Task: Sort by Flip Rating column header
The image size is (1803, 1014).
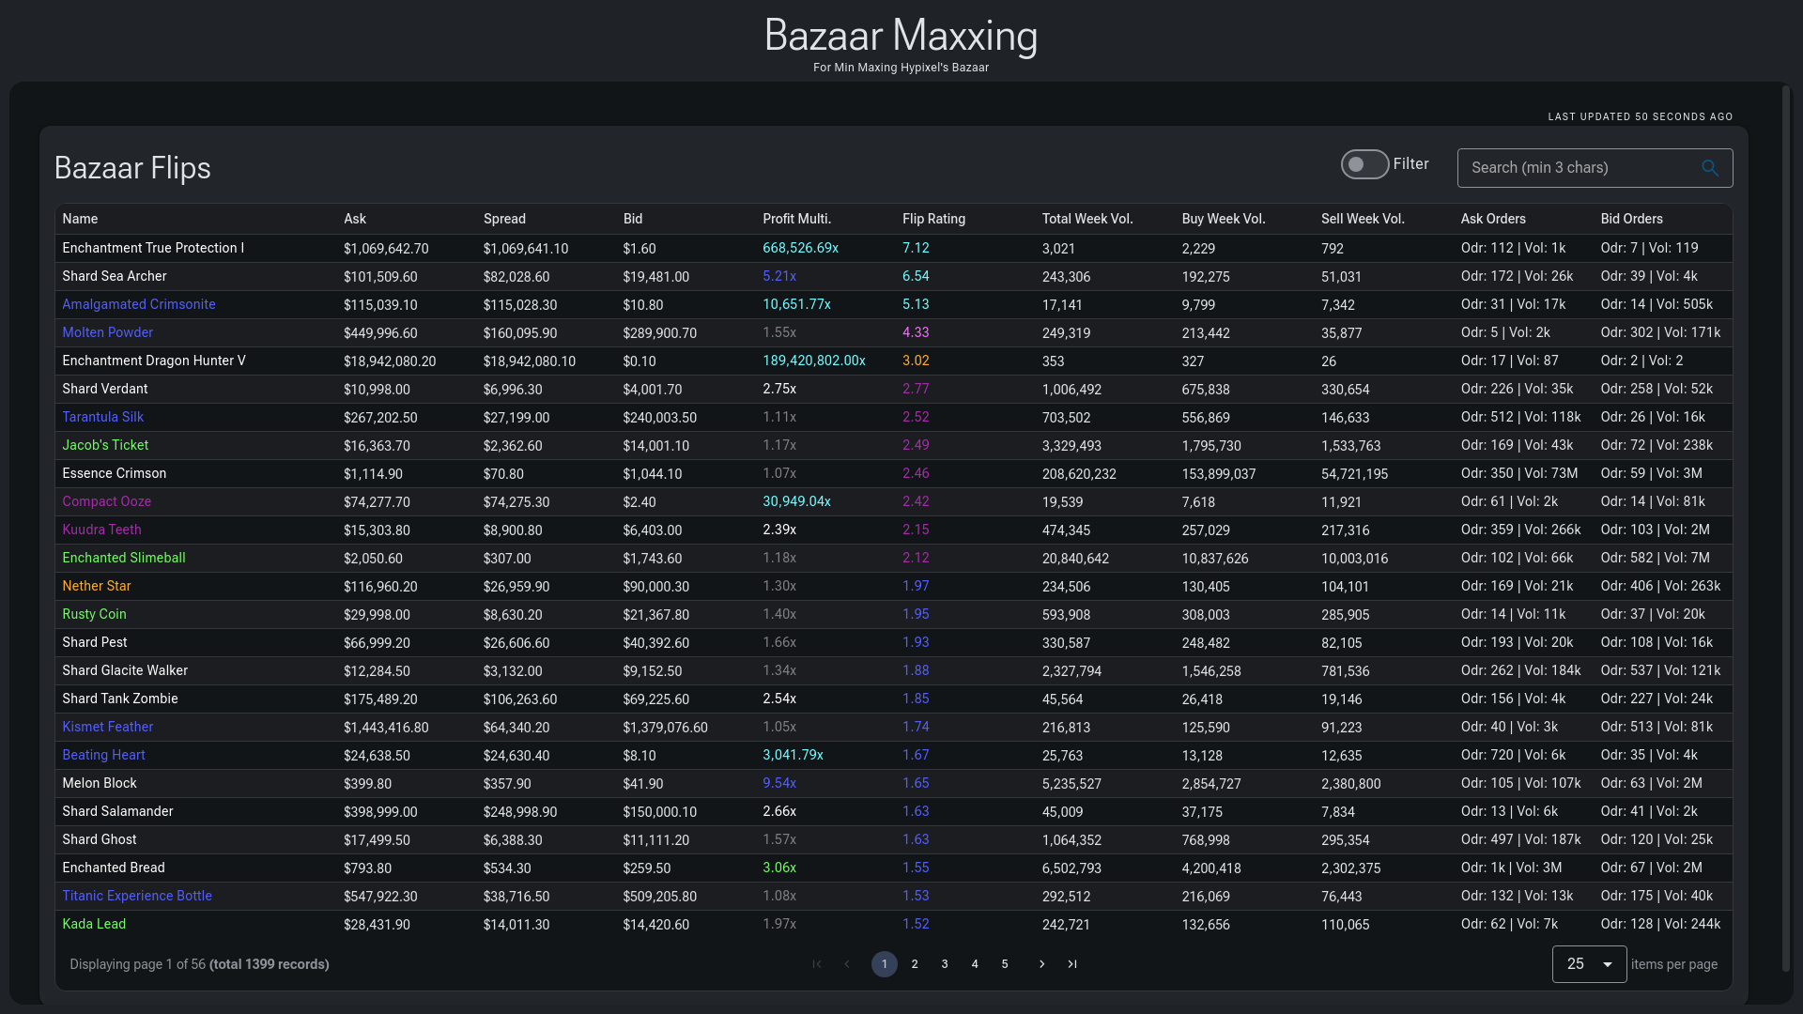Action: coord(933,219)
